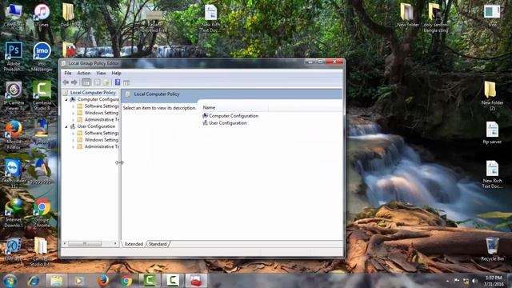This screenshot has width=512, height=288.
Task: Click the blue Help toolbar icon
Action: coord(118,82)
